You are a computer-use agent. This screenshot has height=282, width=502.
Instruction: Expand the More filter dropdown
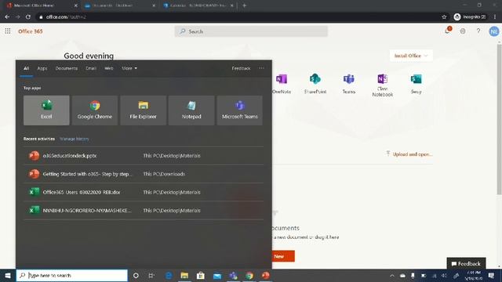pyautogui.click(x=129, y=68)
